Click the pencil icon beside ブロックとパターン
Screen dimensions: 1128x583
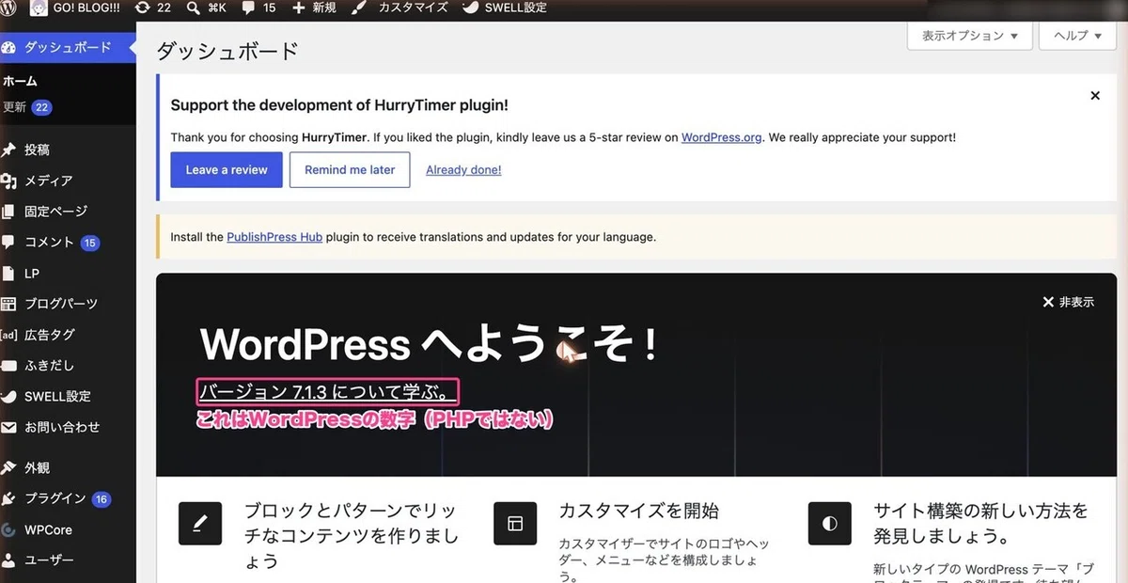[200, 524]
